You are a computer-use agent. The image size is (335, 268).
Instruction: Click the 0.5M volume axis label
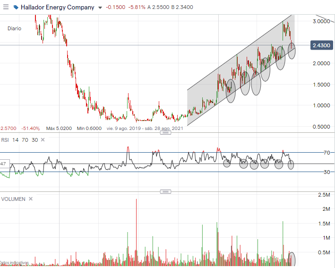click(324, 252)
